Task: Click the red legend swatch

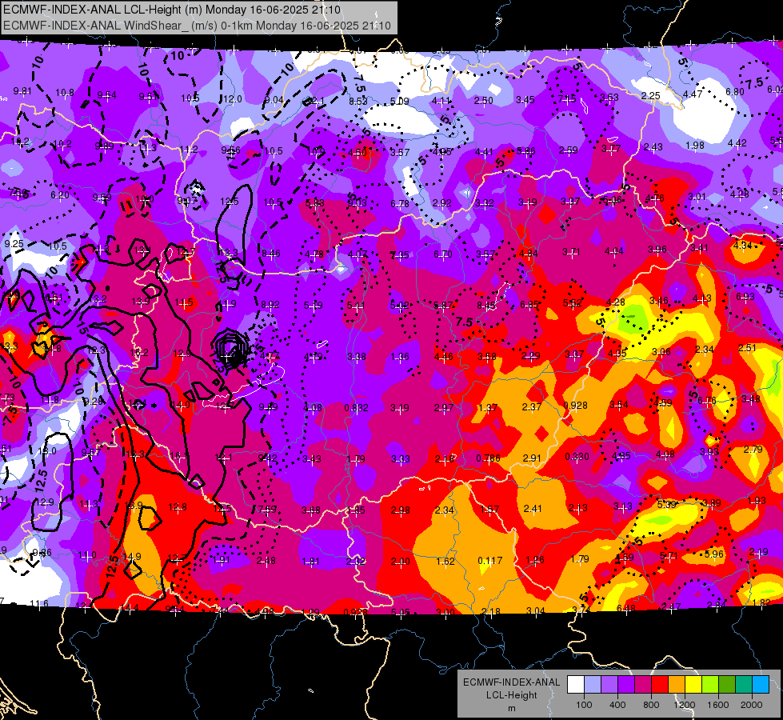Action: click(x=660, y=685)
